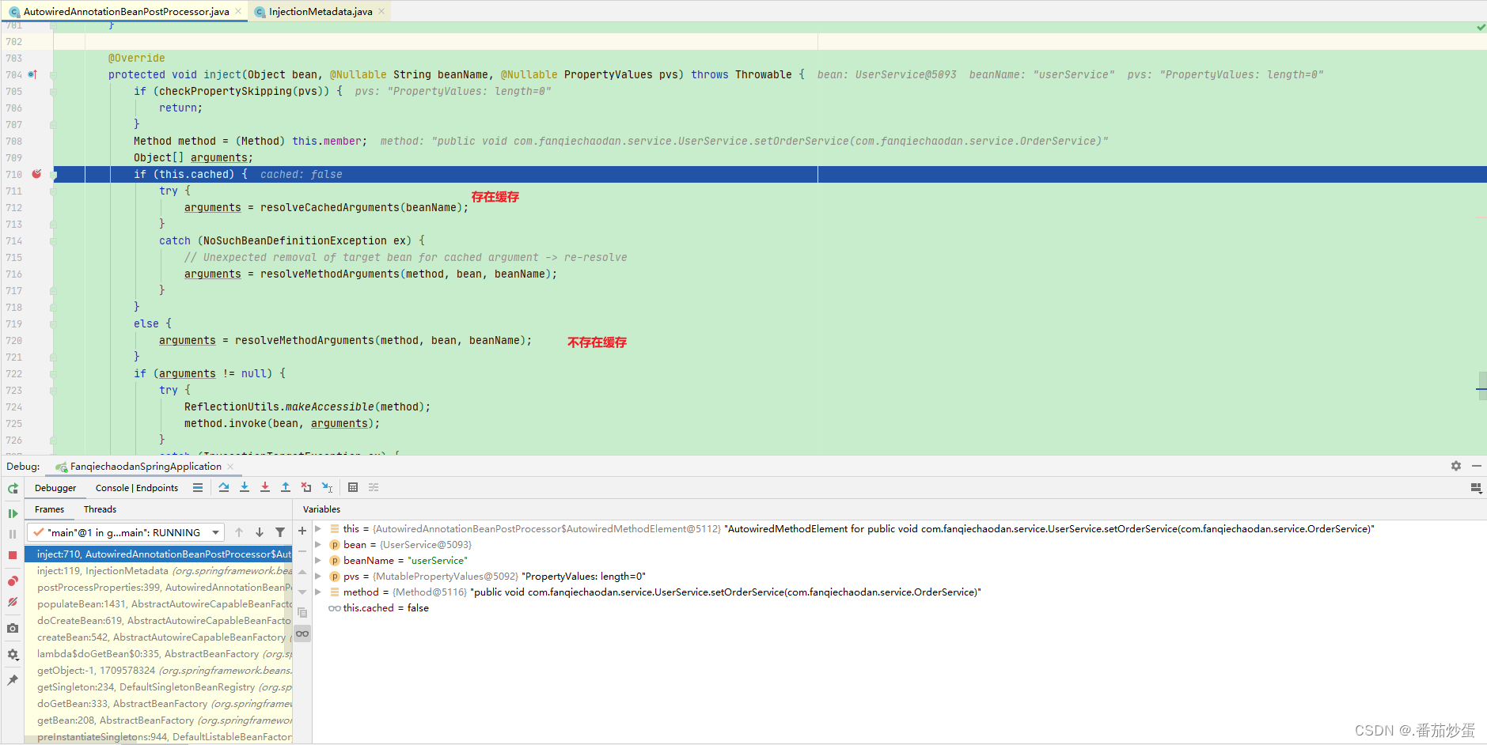Filter frames with funnel icon
1487x745 pixels.
[x=280, y=532]
